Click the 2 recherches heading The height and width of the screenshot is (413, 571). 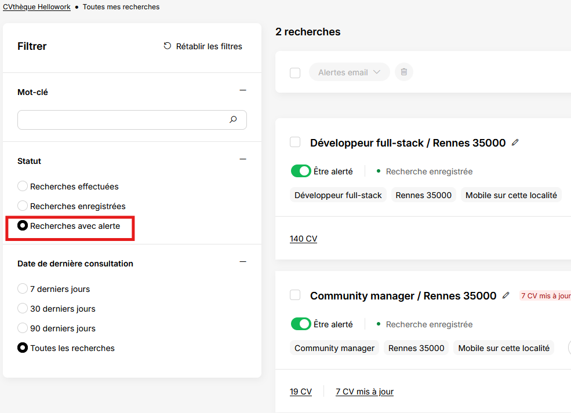308,32
